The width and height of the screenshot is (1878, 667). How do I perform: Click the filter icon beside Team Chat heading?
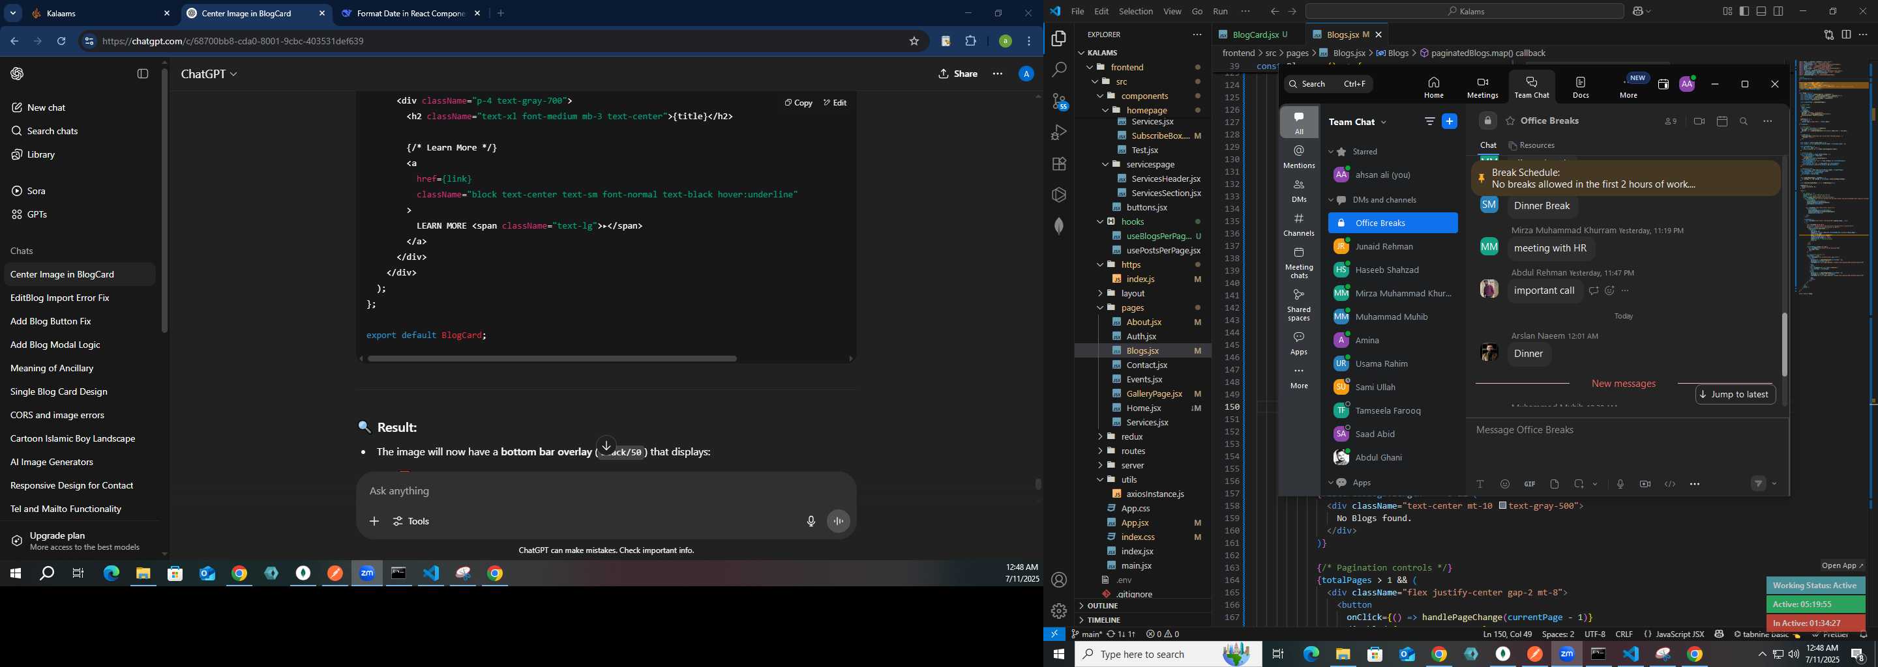1429,122
